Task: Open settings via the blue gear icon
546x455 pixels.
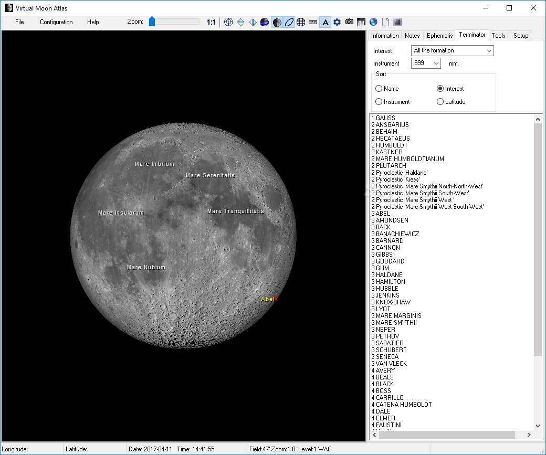Action: (337, 22)
